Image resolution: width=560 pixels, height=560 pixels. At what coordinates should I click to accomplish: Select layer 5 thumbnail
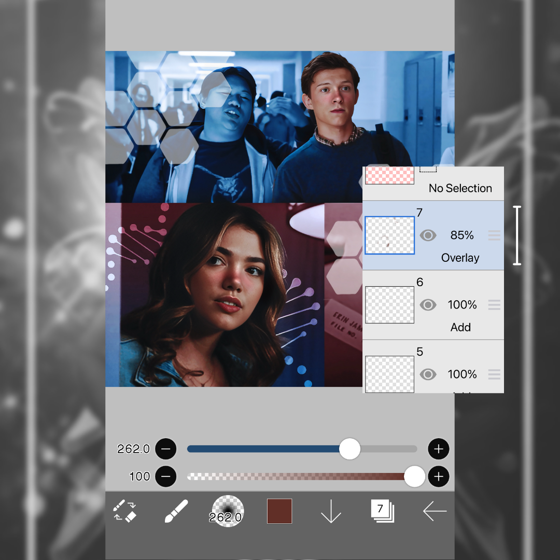(389, 374)
